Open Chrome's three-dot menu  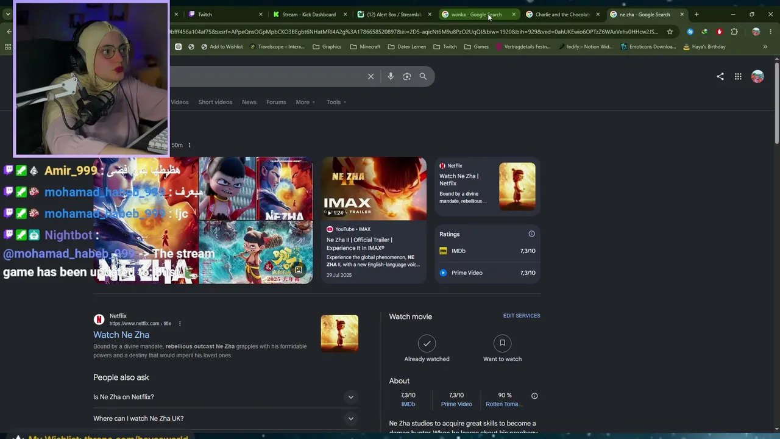pyautogui.click(x=771, y=32)
